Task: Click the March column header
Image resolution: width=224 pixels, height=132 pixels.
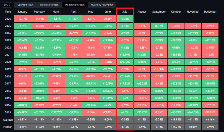Action: tap(56, 12)
